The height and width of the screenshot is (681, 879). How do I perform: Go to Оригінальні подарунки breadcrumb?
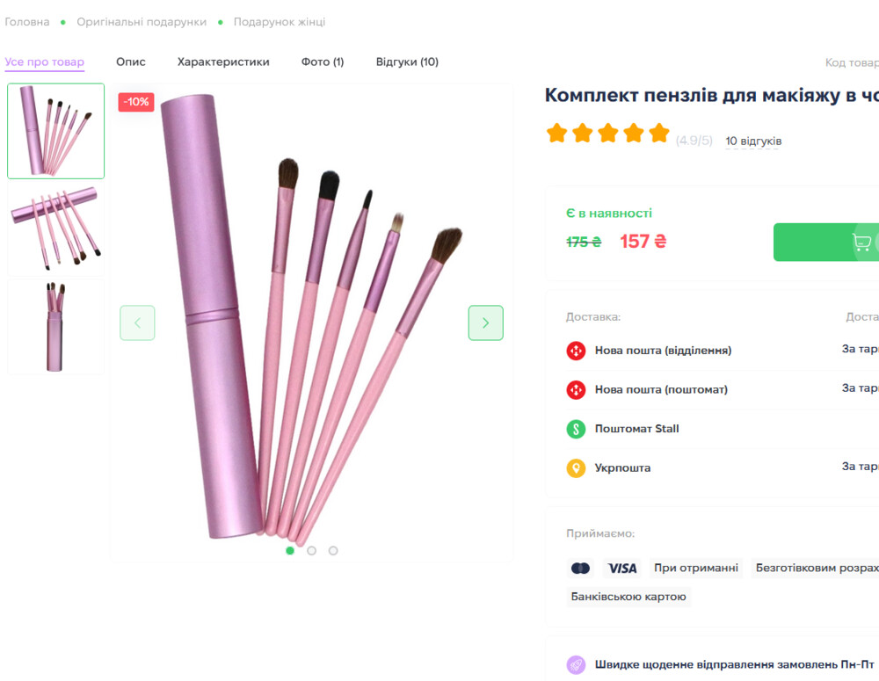[x=142, y=22]
